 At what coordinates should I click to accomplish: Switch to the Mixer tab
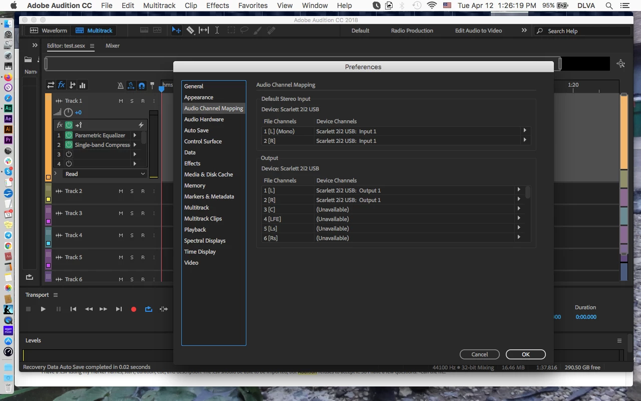pos(112,46)
